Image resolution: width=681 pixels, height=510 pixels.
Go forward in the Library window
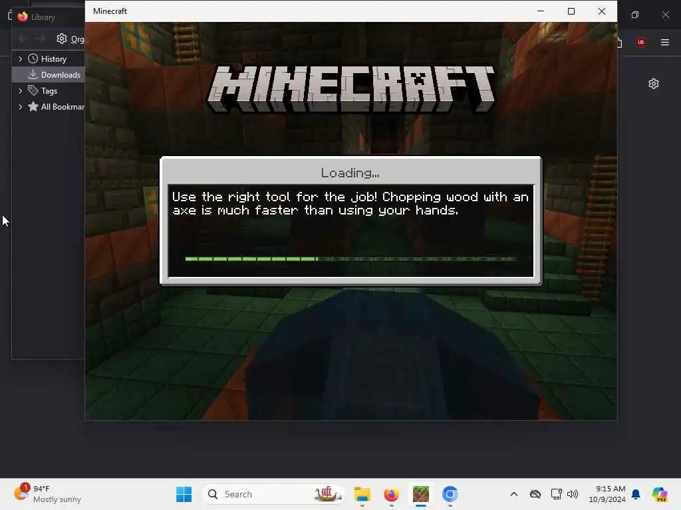(40, 39)
